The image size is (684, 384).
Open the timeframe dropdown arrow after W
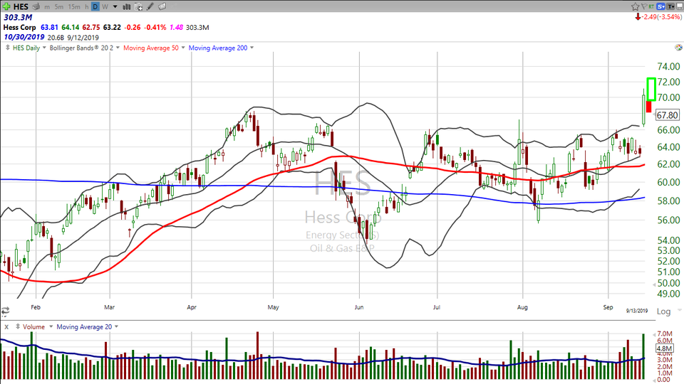click(x=114, y=6)
